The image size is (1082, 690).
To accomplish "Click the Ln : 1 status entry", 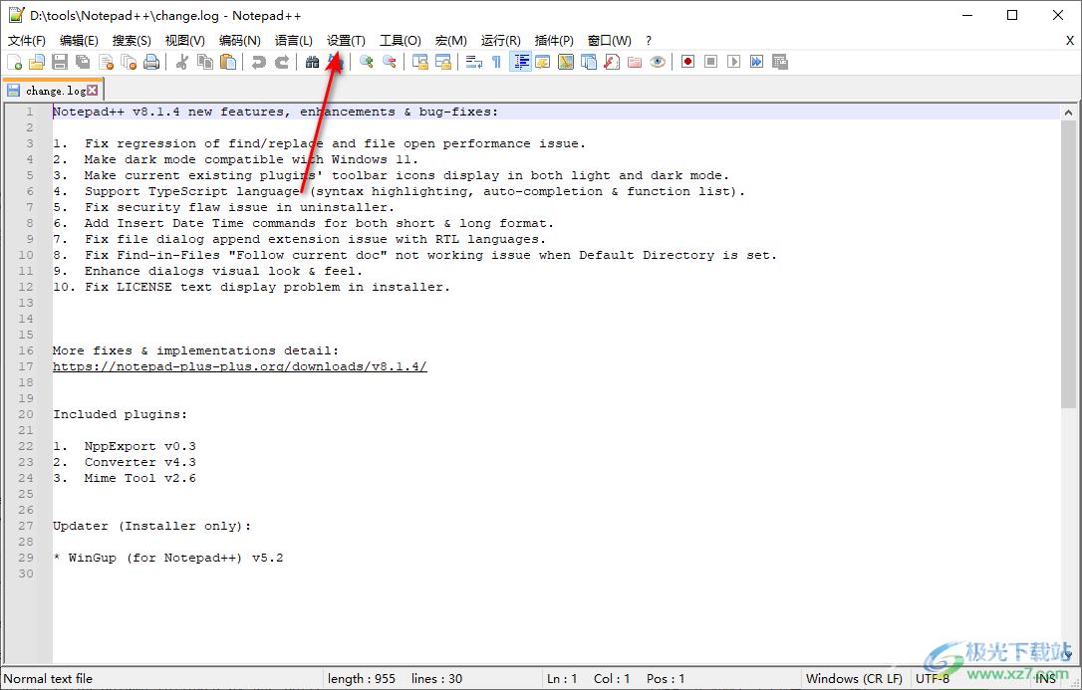I will click(x=562, y=679).
